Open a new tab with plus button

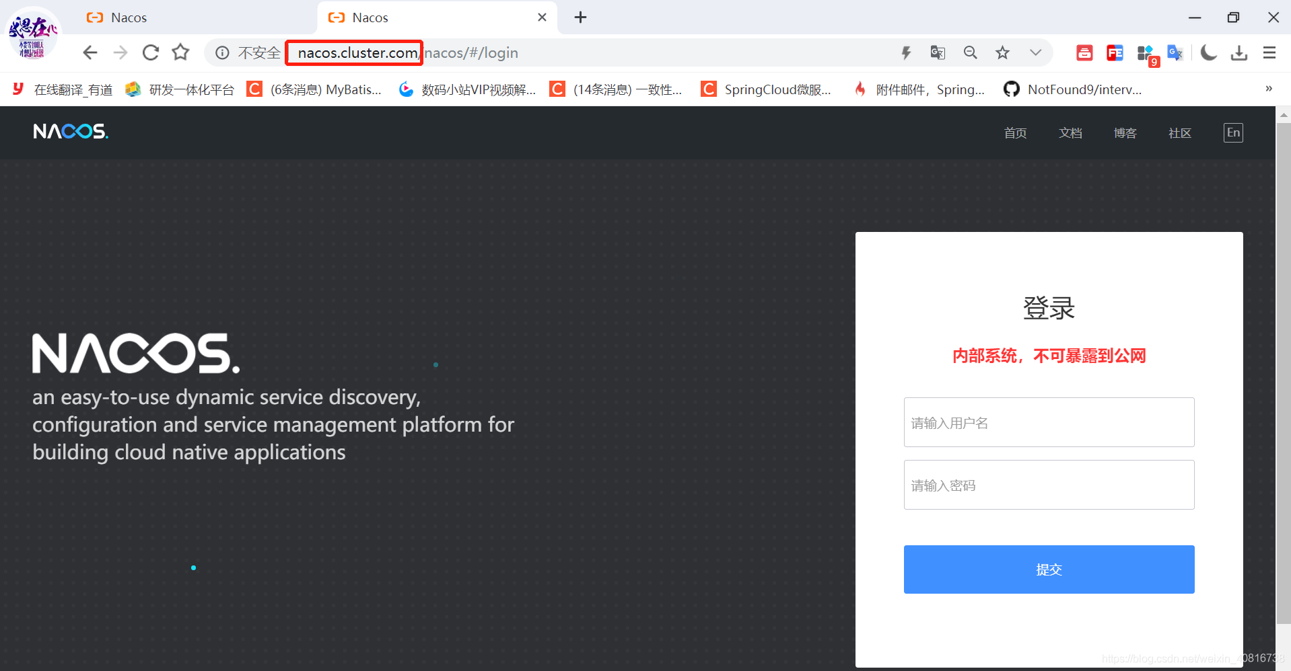tap(580, 17)
